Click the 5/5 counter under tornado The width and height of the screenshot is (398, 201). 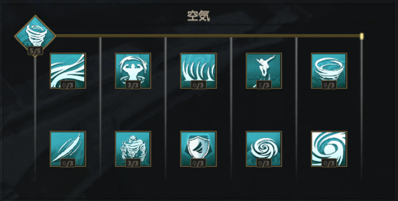[35, 51]
